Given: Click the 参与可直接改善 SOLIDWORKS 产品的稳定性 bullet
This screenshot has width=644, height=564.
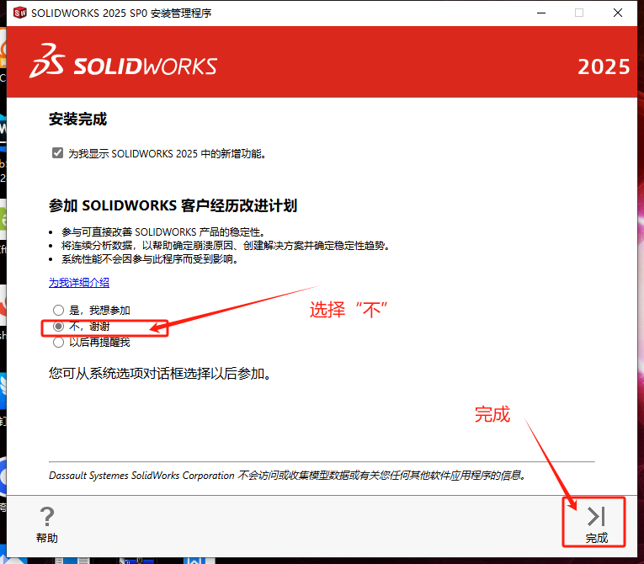Looking at the screenshot, I should [x=163, y=232].
